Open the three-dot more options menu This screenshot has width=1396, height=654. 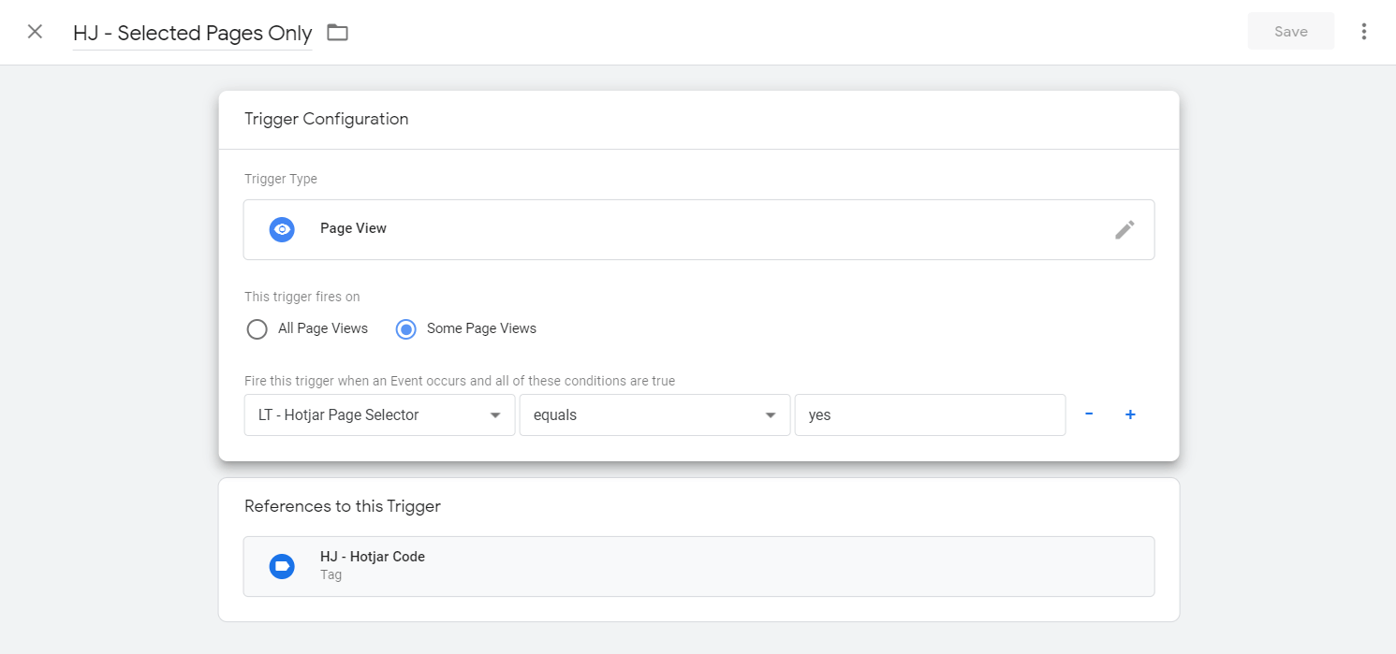click(1363, 32)
